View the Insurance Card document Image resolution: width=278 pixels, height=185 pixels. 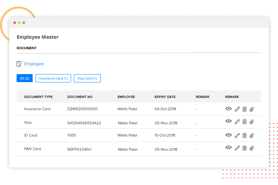229,108
